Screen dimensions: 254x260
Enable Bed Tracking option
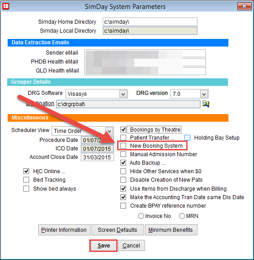tap(26, 179)
